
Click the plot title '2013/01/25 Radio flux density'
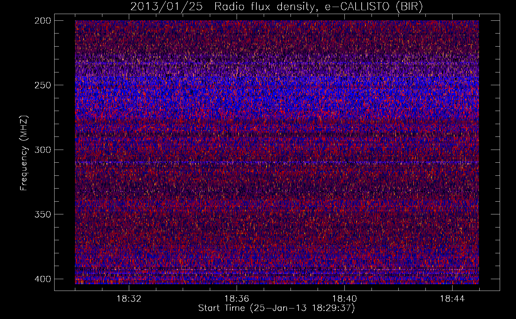point(276,7)
